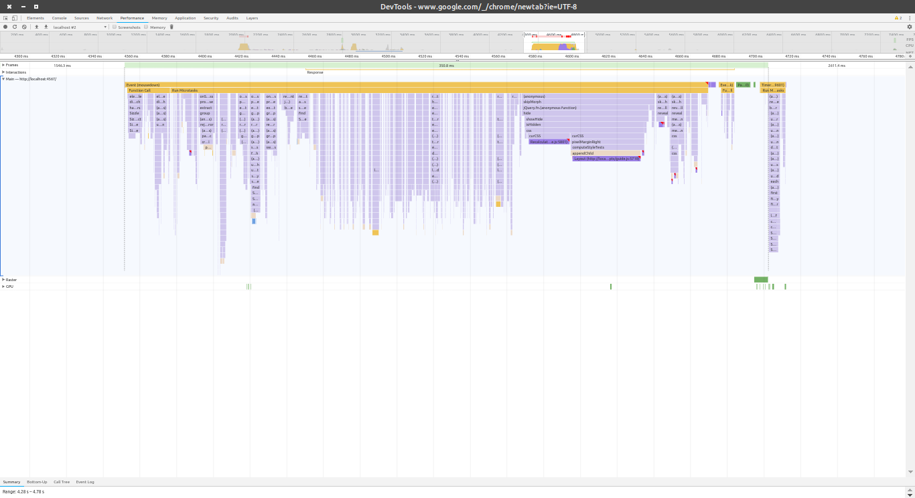Switch to the Network panel tab
The width and height of the screenshot is (915, 498).
point(104,18)
